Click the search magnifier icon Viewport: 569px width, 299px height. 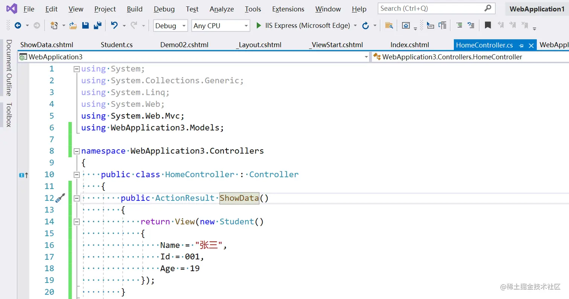[x=488, y=8]
